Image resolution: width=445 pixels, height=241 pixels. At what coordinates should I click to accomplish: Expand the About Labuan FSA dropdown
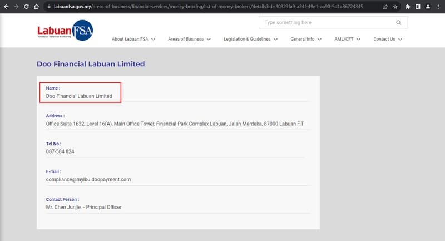(133, 40)
